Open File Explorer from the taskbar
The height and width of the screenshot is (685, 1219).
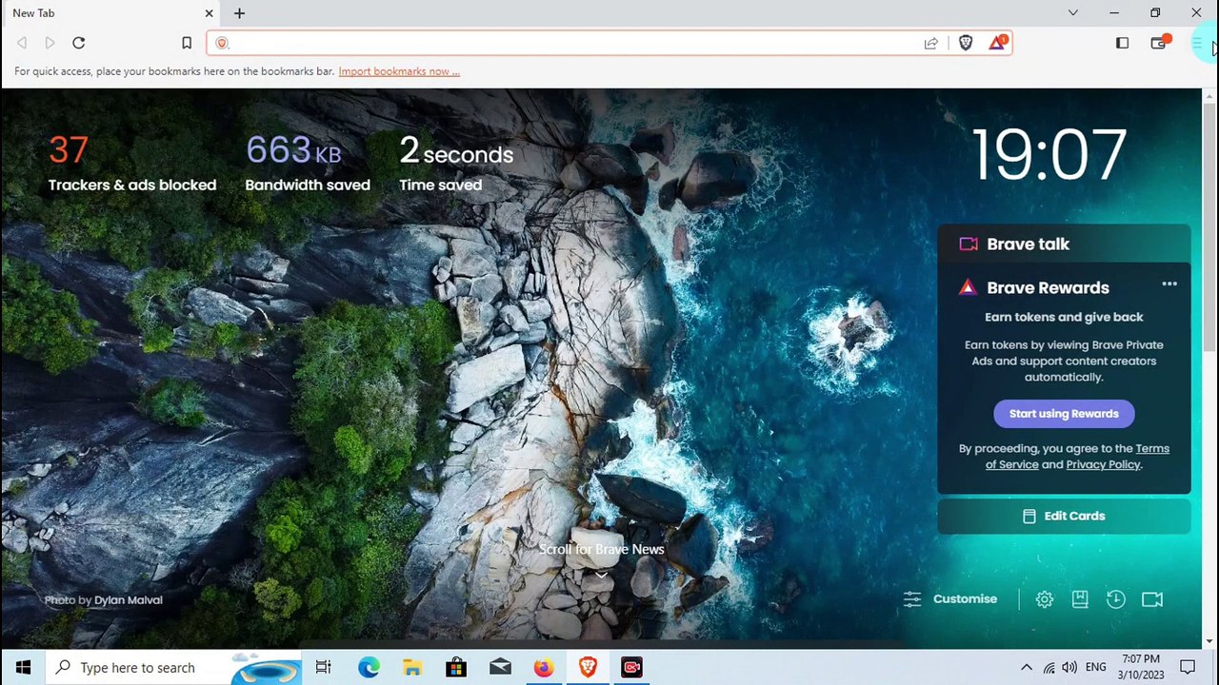pos(412,668)
